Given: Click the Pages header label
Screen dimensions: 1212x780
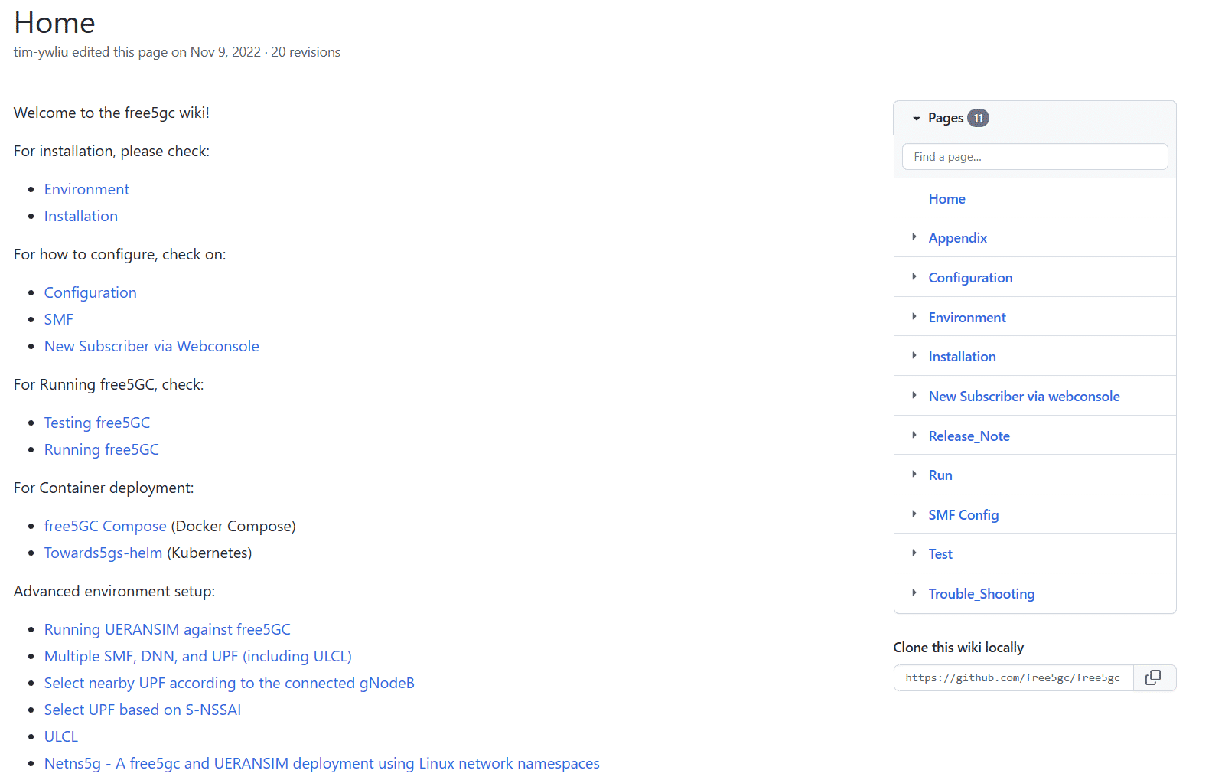Looking at the screenshot, I should click(946, 118).
